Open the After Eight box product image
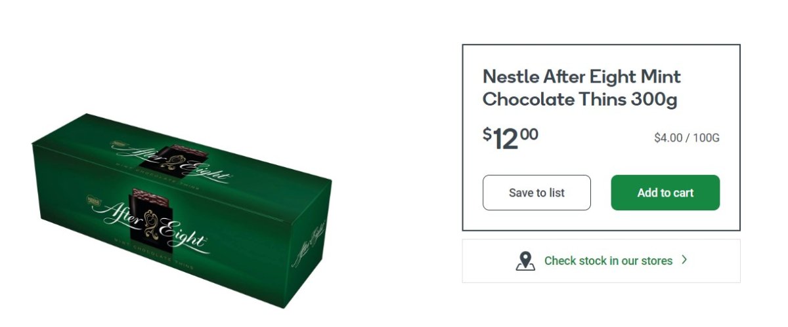Screen dimensions: 788x327 179,210
